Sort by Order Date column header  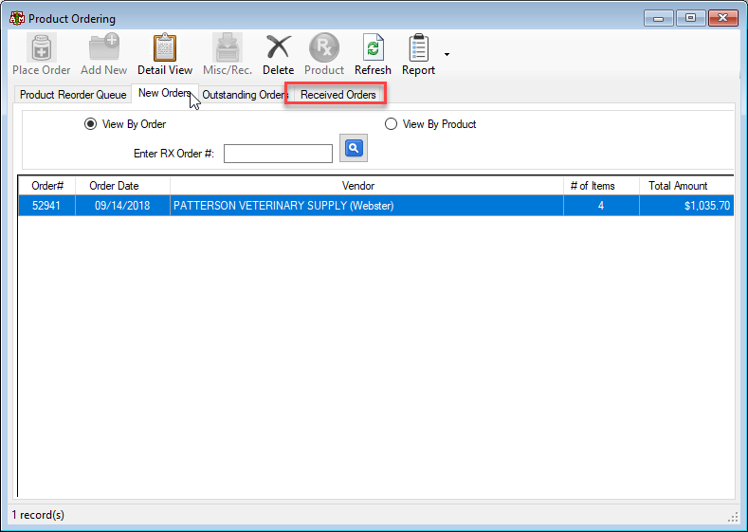123,186
